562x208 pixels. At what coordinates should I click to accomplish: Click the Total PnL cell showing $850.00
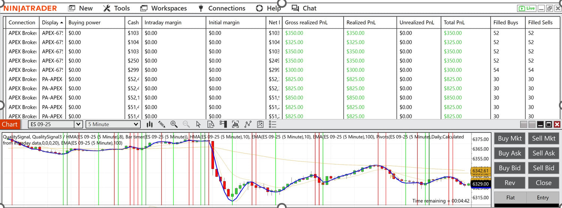pos(466,98)
